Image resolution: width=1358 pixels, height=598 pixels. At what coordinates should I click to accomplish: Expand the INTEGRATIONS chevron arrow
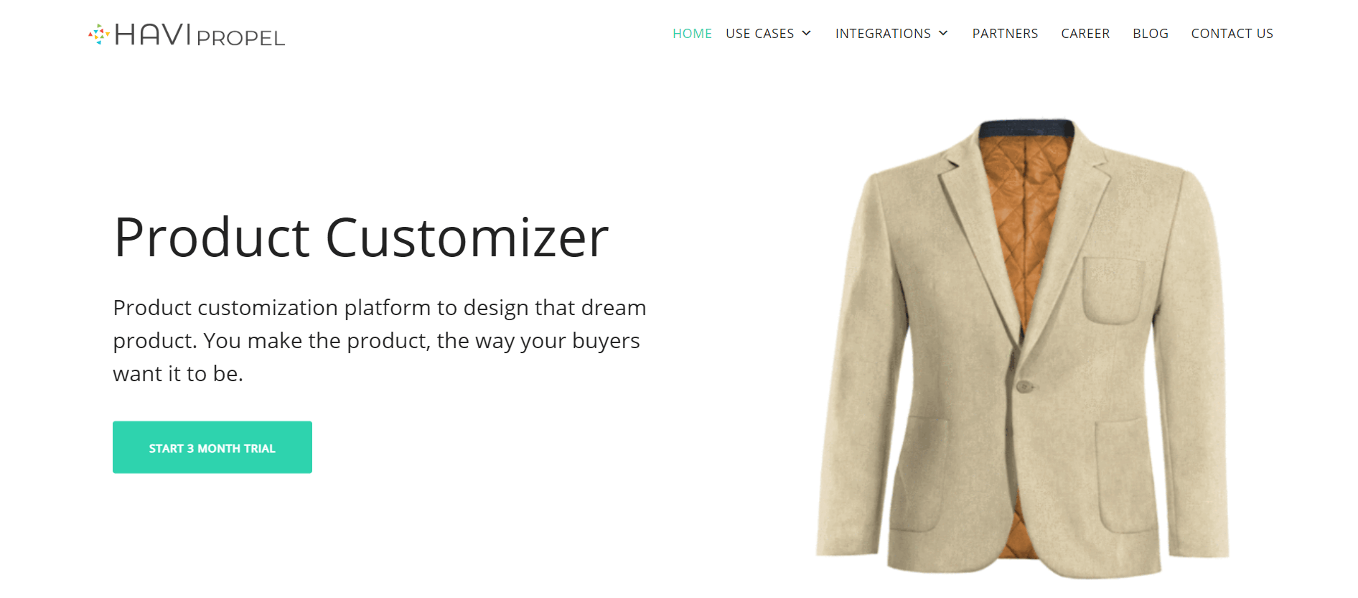943,33
